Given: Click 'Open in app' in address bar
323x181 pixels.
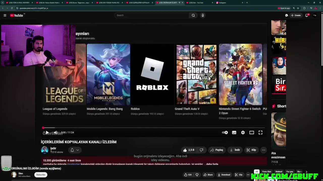Looking at the screenshot, I should (284, 8).
